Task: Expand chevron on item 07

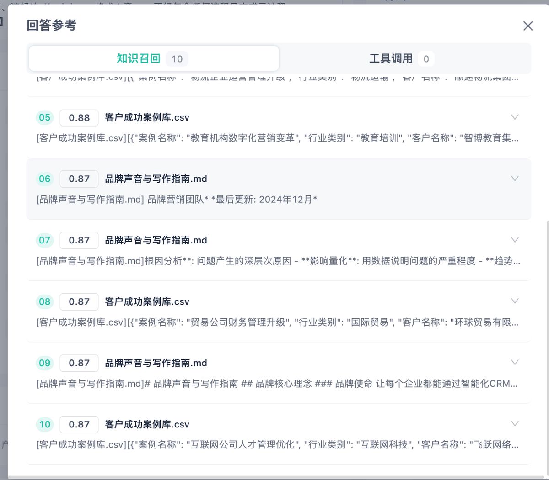Action: [x=515, y=240]
